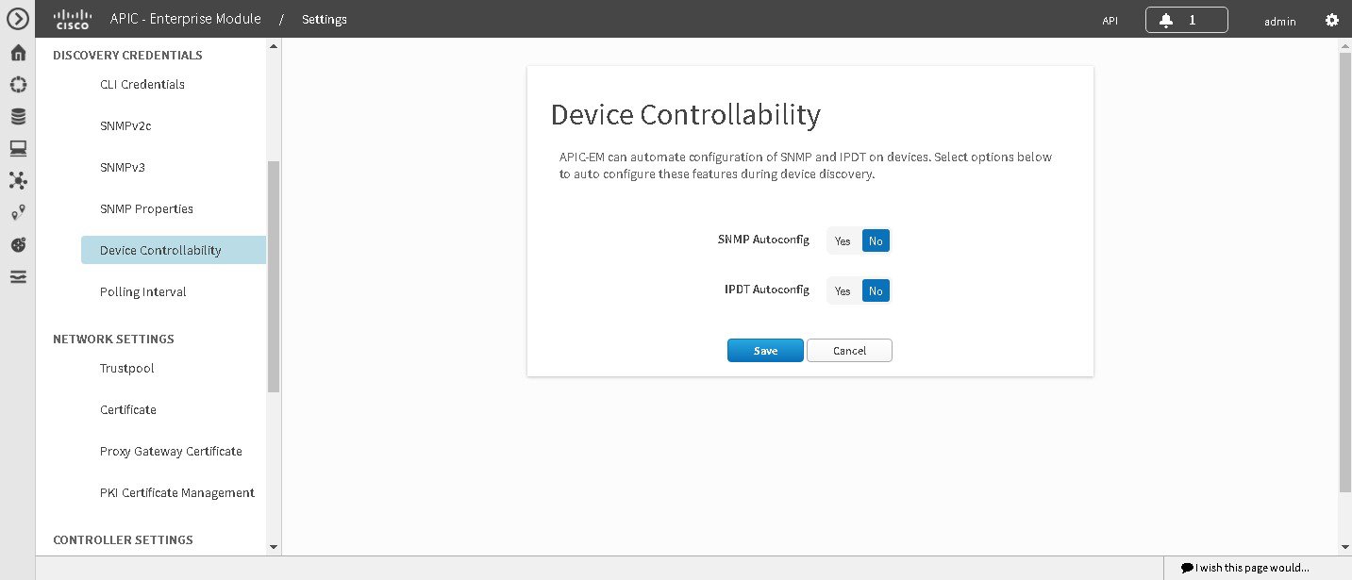Set IPDT Autoconfig to Yes

tap(843, 290)
